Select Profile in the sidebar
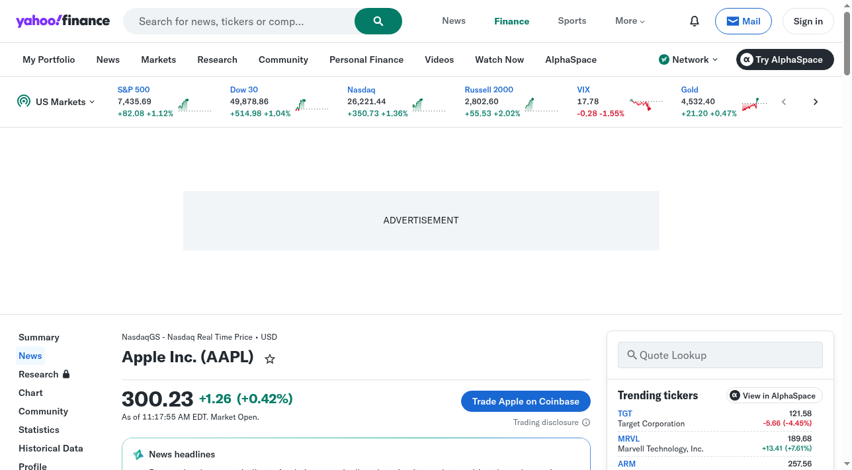Screen dimensions: 852x470 point(33,465)
